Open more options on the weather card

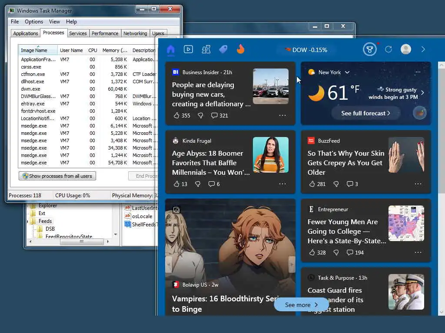point(418,72)
